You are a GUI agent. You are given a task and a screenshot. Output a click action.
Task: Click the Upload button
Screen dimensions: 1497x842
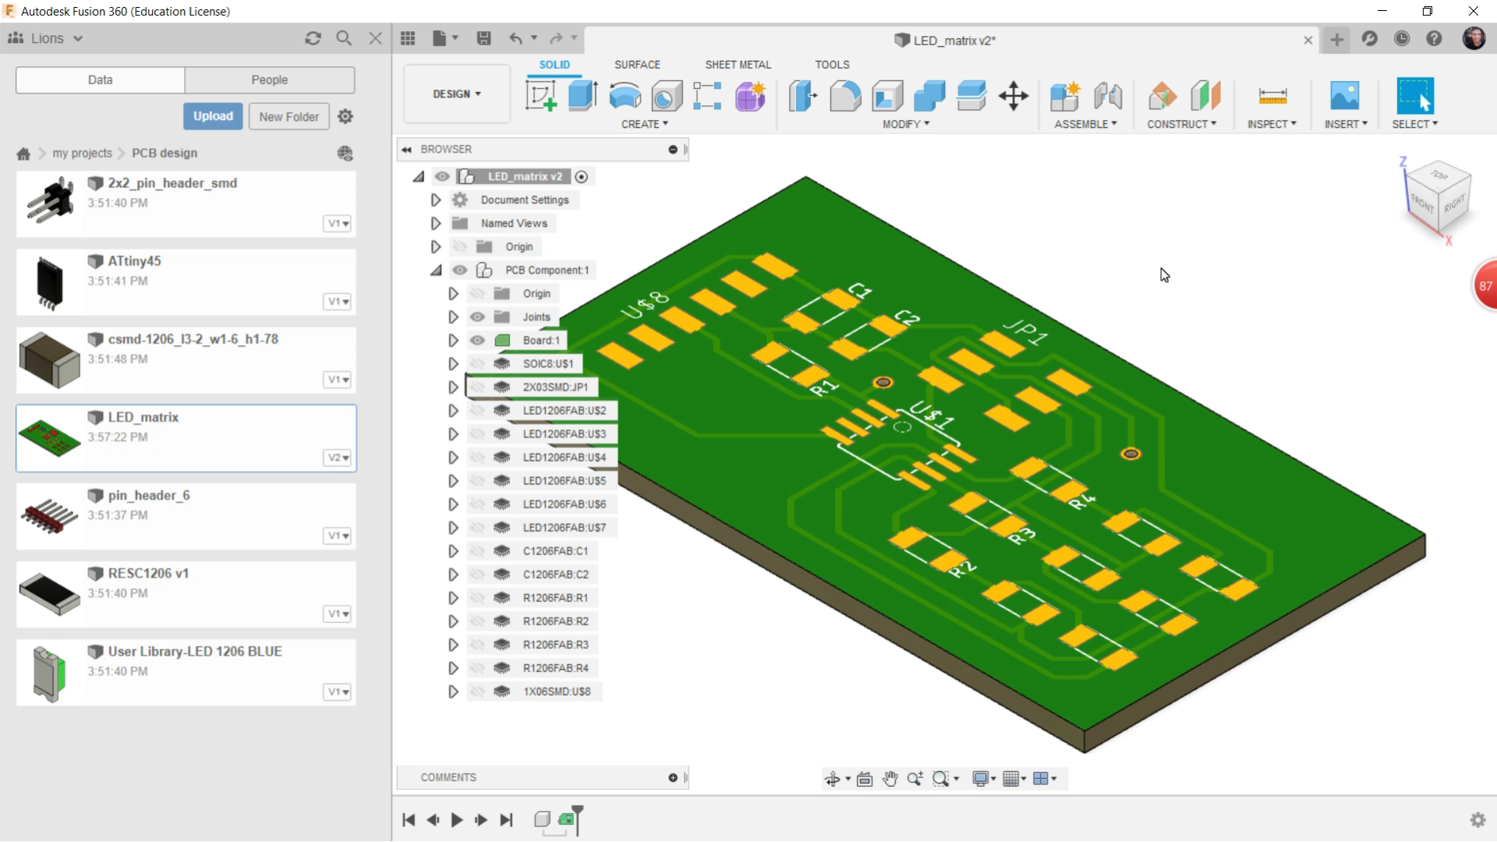(213, 116)
